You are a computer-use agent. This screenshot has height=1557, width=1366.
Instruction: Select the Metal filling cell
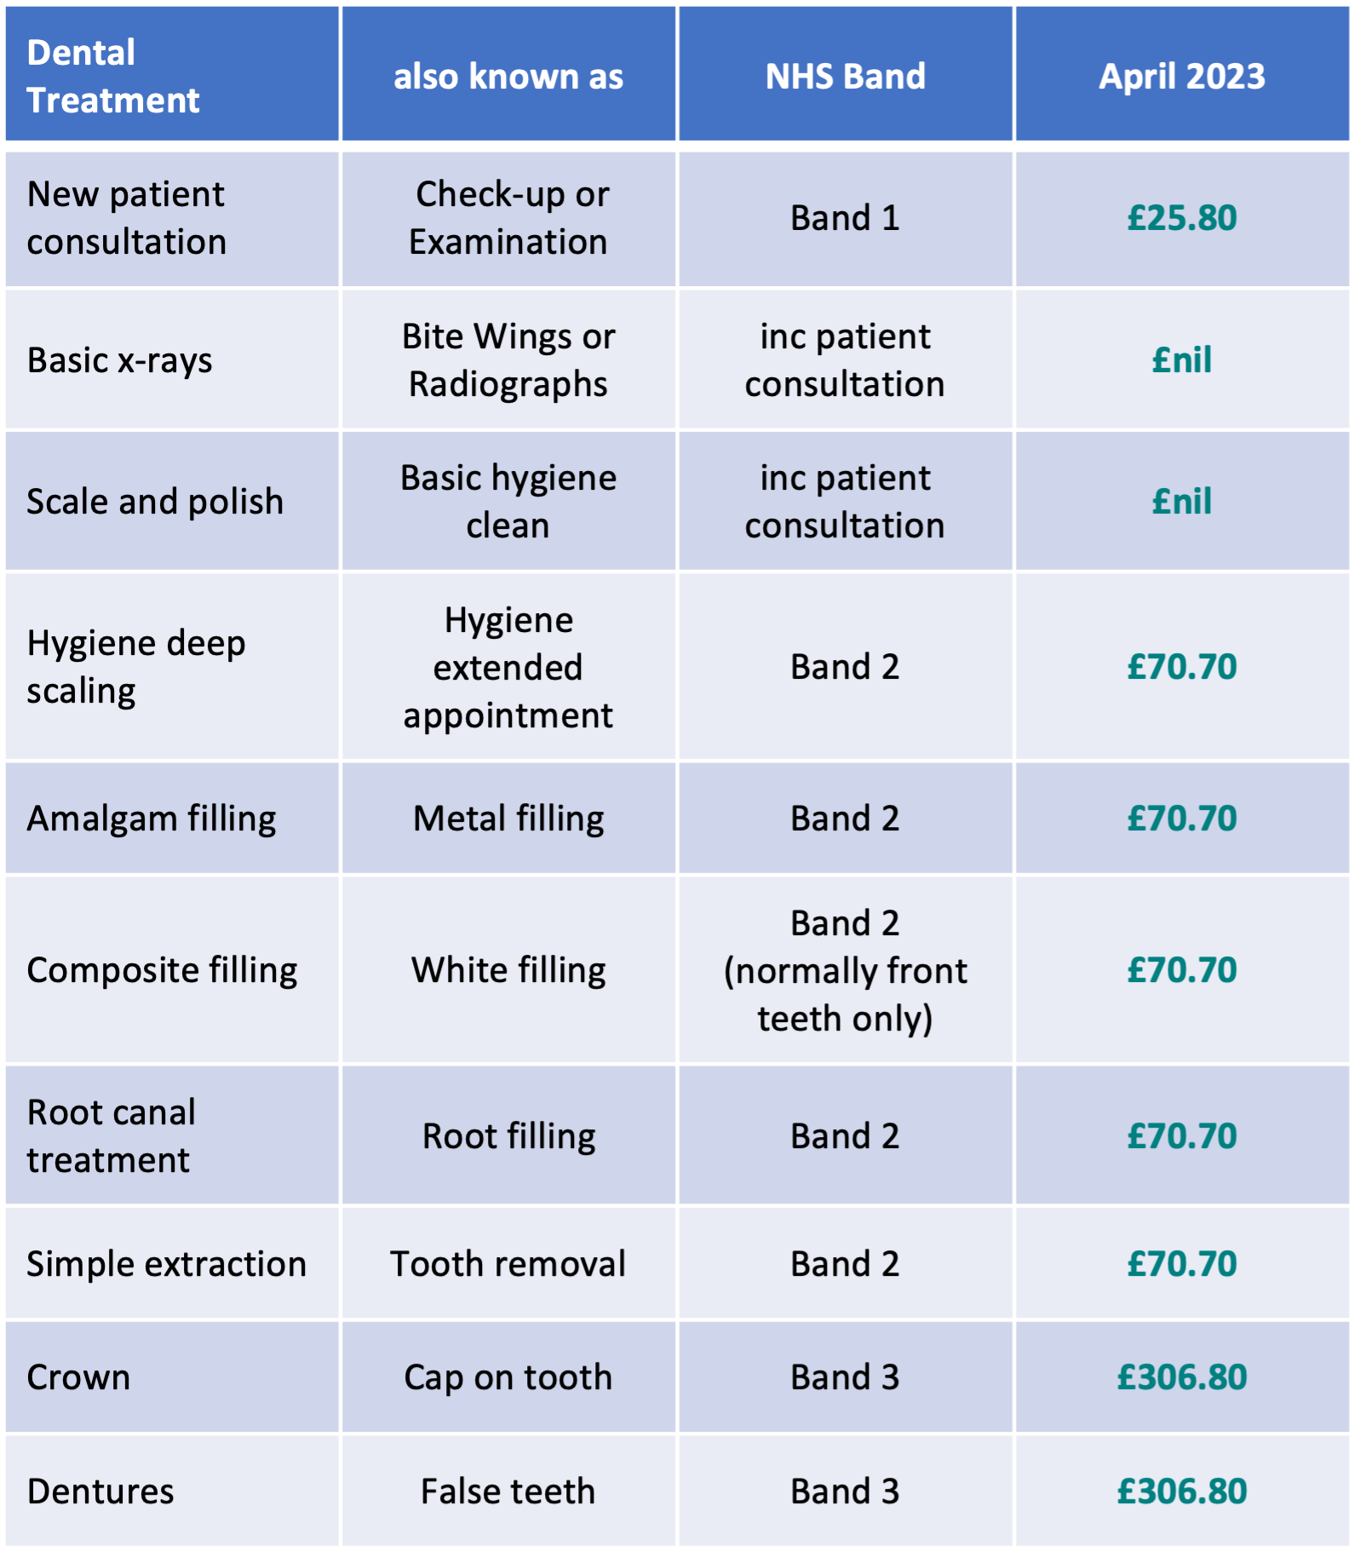coord(508,818)
